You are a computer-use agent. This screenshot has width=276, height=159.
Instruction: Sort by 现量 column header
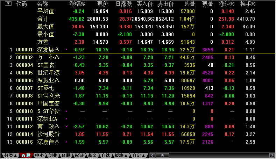coord(208,4)
